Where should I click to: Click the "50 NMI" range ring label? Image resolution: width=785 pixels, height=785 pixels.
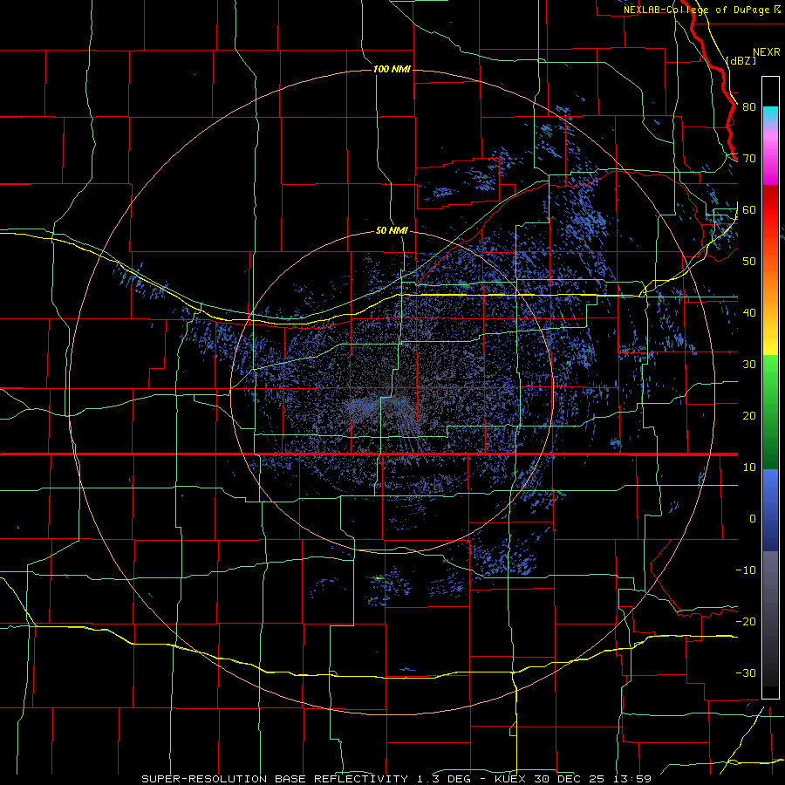[392, 231]
